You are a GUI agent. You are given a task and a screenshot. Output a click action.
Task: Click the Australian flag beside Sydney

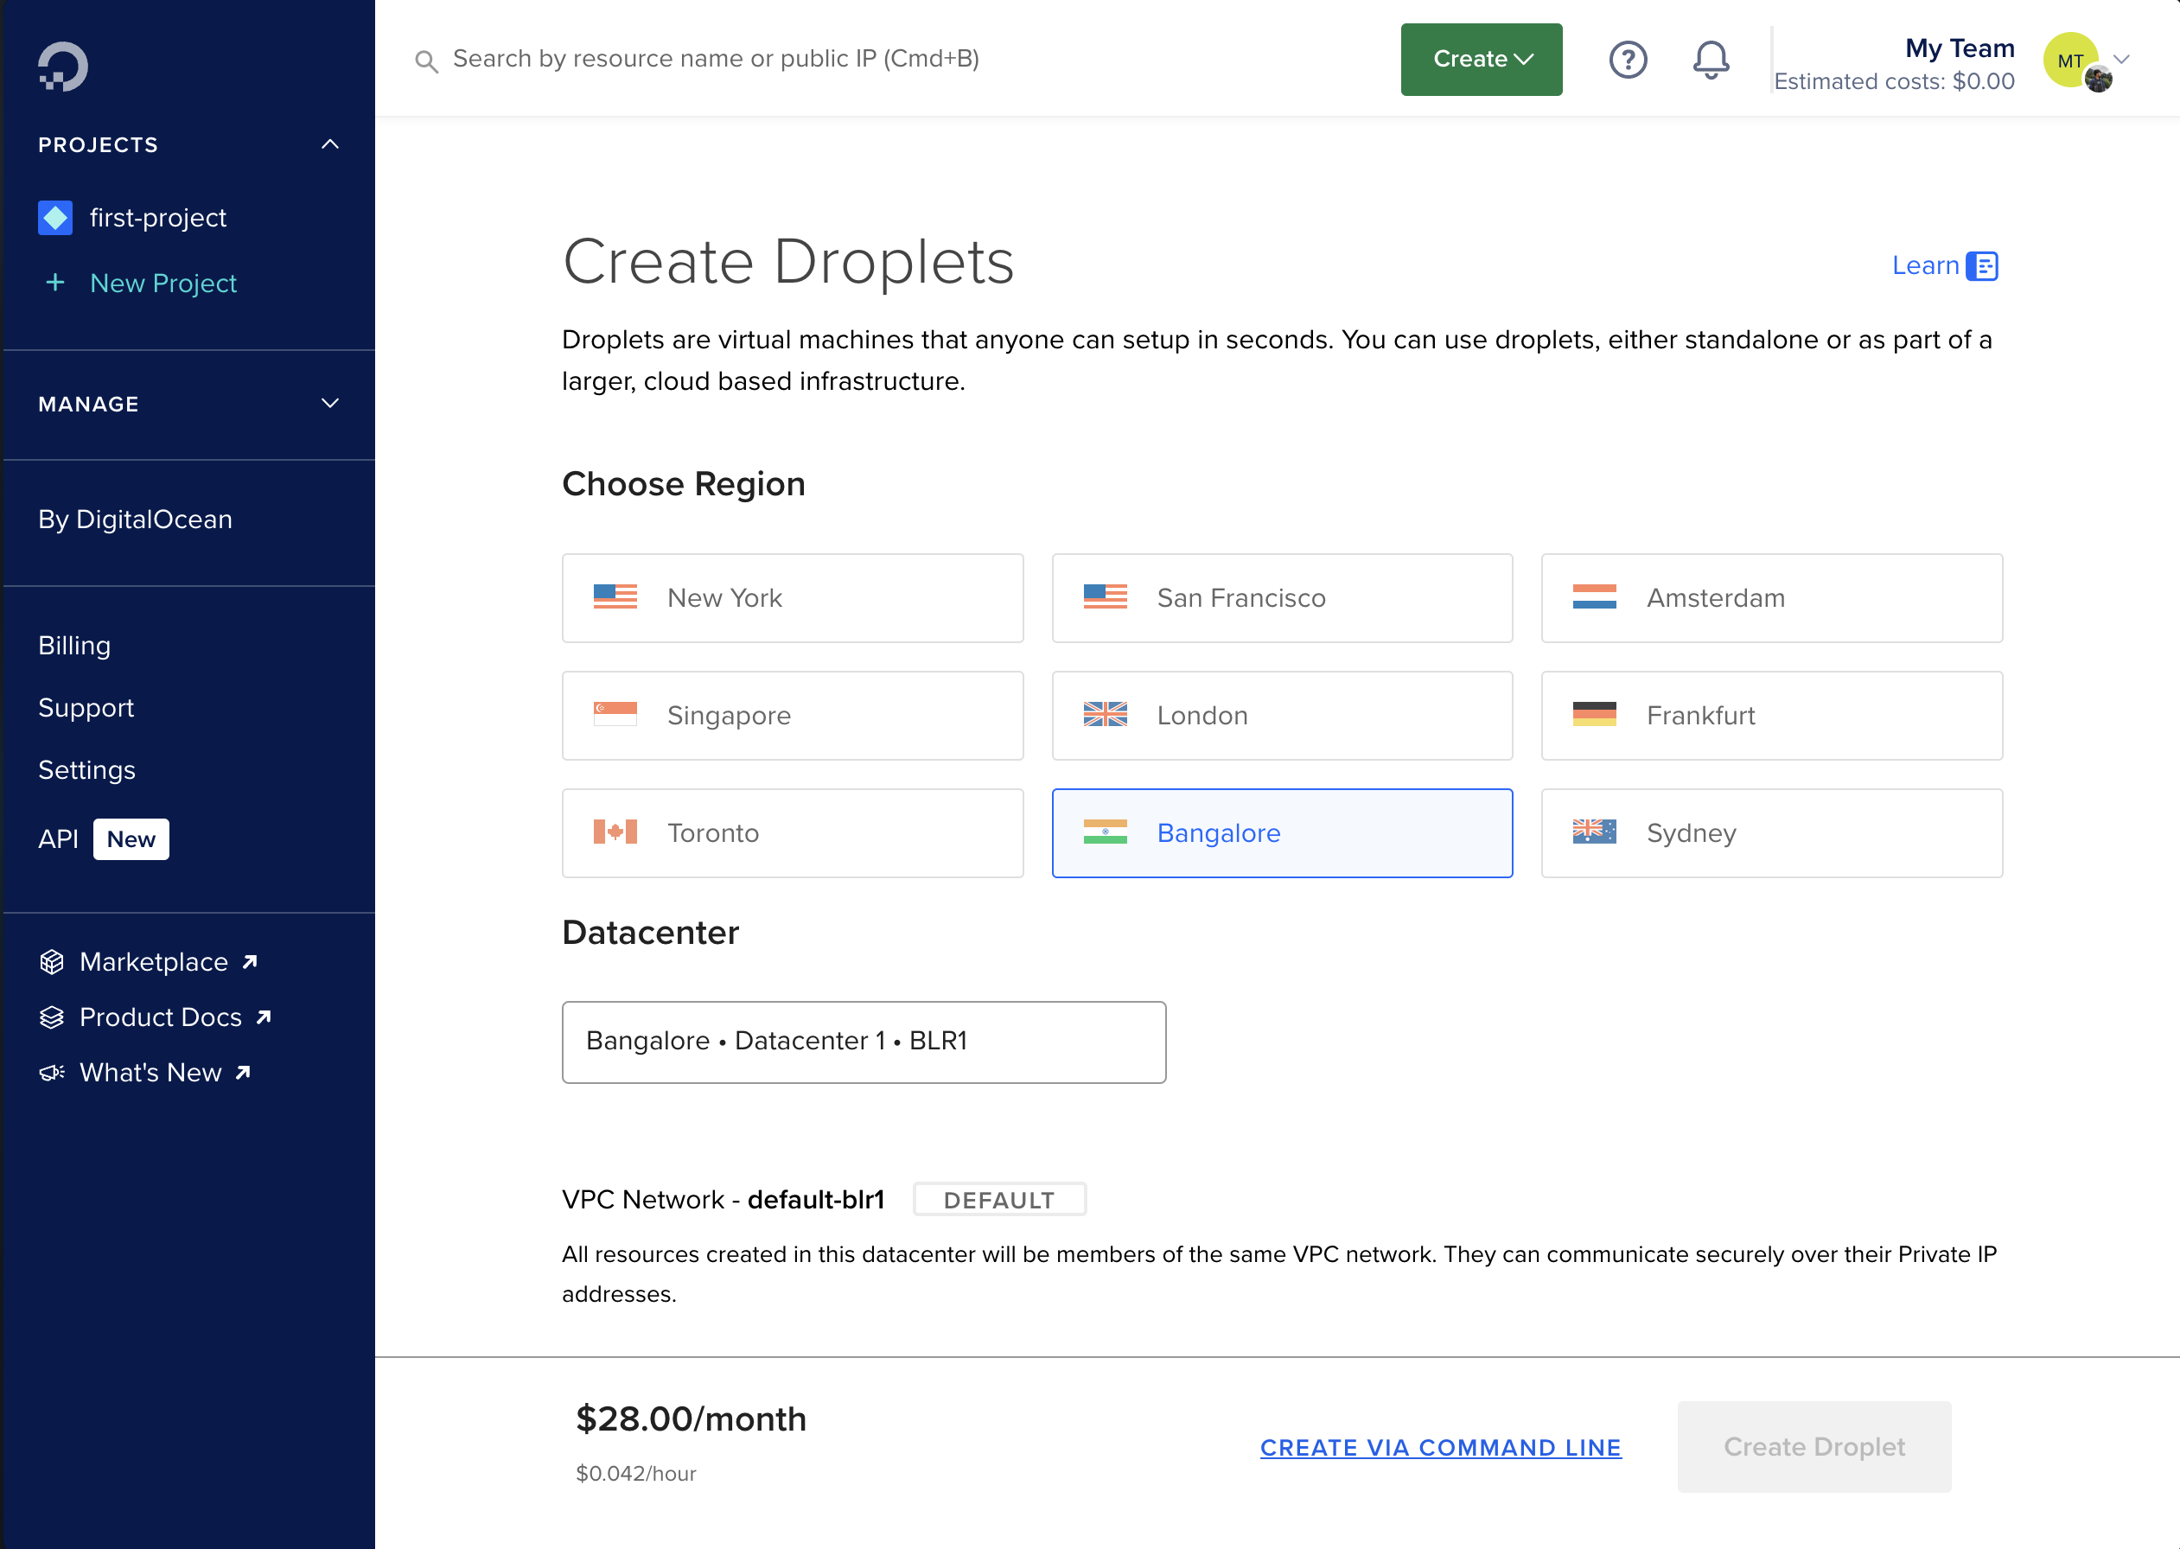pos(1595,832)
